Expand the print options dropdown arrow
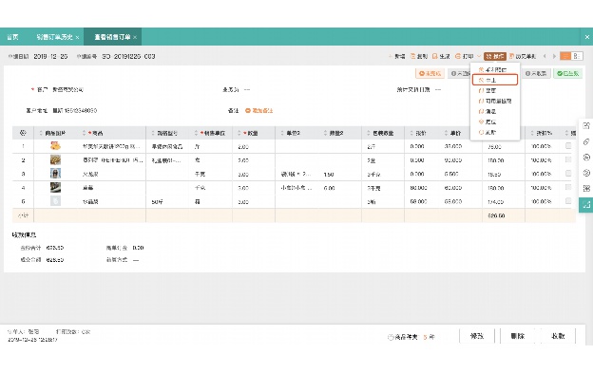Image resolution: width=593 pixels, height=373 pixels. click(478, 56)
